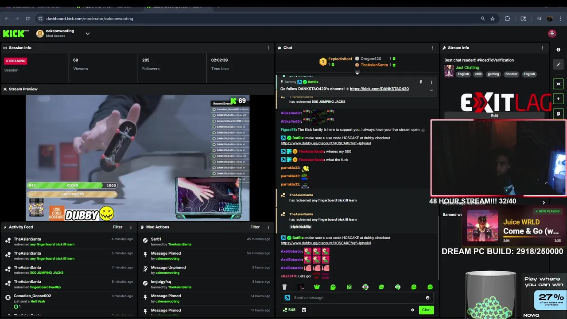Viewport: 567px width, 319px height.
Task: Click the STREAMING status badge
Action: (x=16, y=61)
